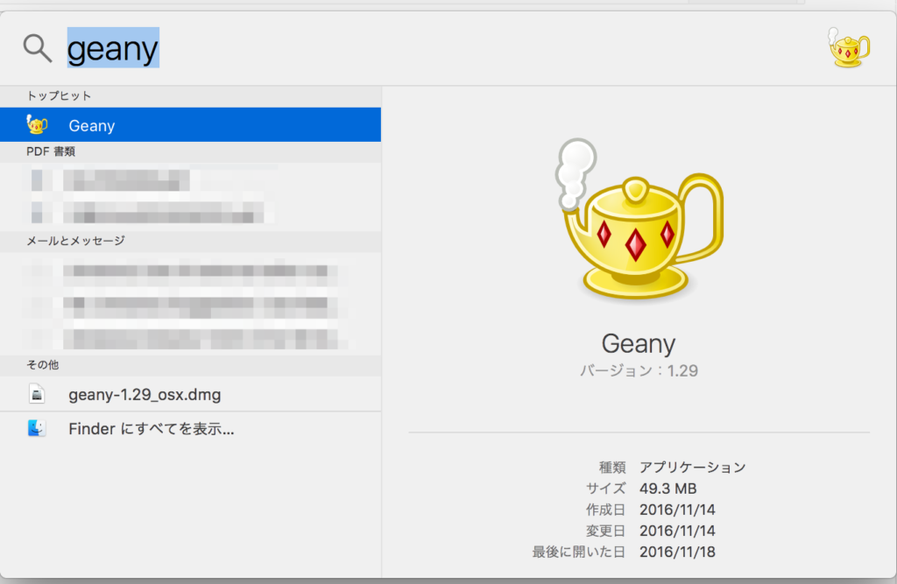Click the highlighted geany text in search box
Screen dimensions: 897x584
[112, 50]
